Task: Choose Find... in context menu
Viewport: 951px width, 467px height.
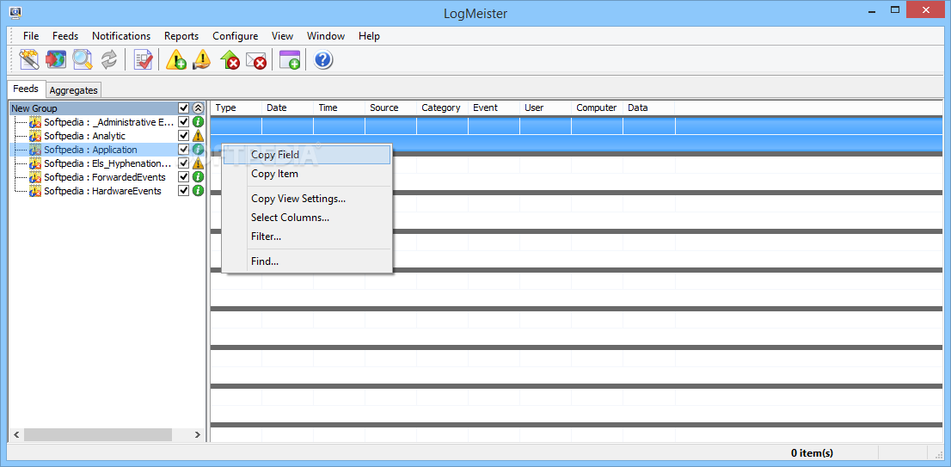Action: [307, 261]
